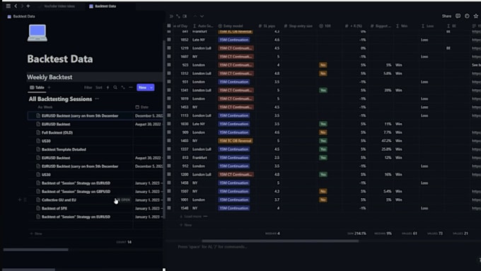Click the blue New button
This screenshot has height=271, width=481.
(x=143, y=88)
